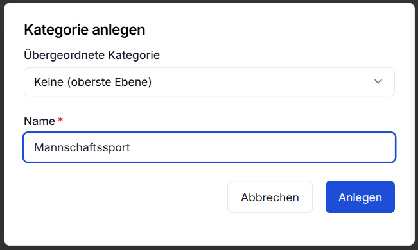Cancel the dialog using the white outlined button
This screenshot has width=418, height=250.
point(270,197)
